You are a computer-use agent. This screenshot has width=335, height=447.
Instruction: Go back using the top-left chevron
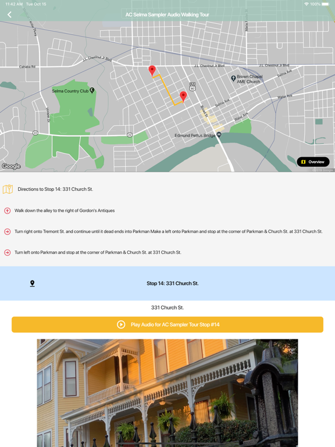pos(9,15)
